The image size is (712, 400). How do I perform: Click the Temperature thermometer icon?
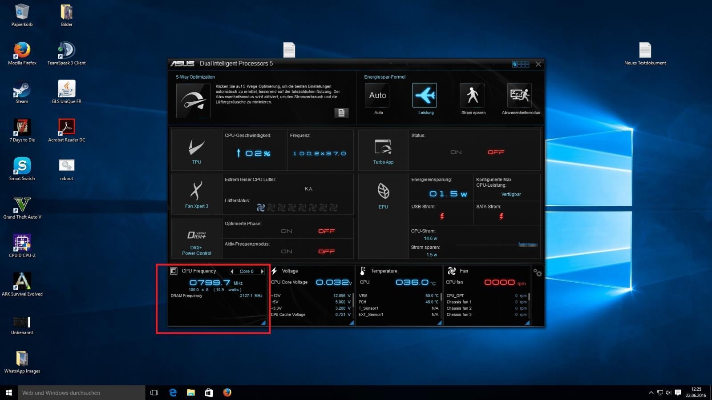point(363,271)
